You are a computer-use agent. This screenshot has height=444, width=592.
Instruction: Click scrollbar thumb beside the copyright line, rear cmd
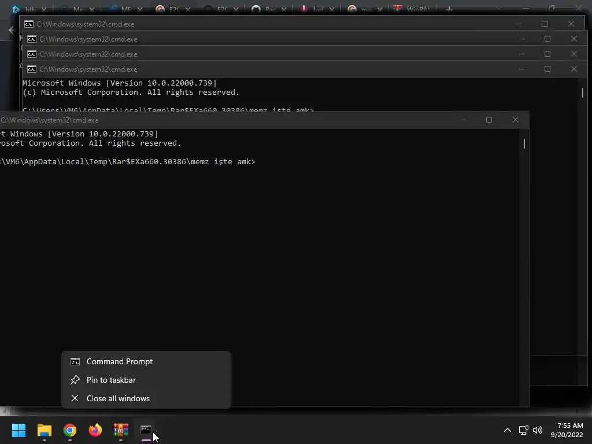[x=583, y=92]
